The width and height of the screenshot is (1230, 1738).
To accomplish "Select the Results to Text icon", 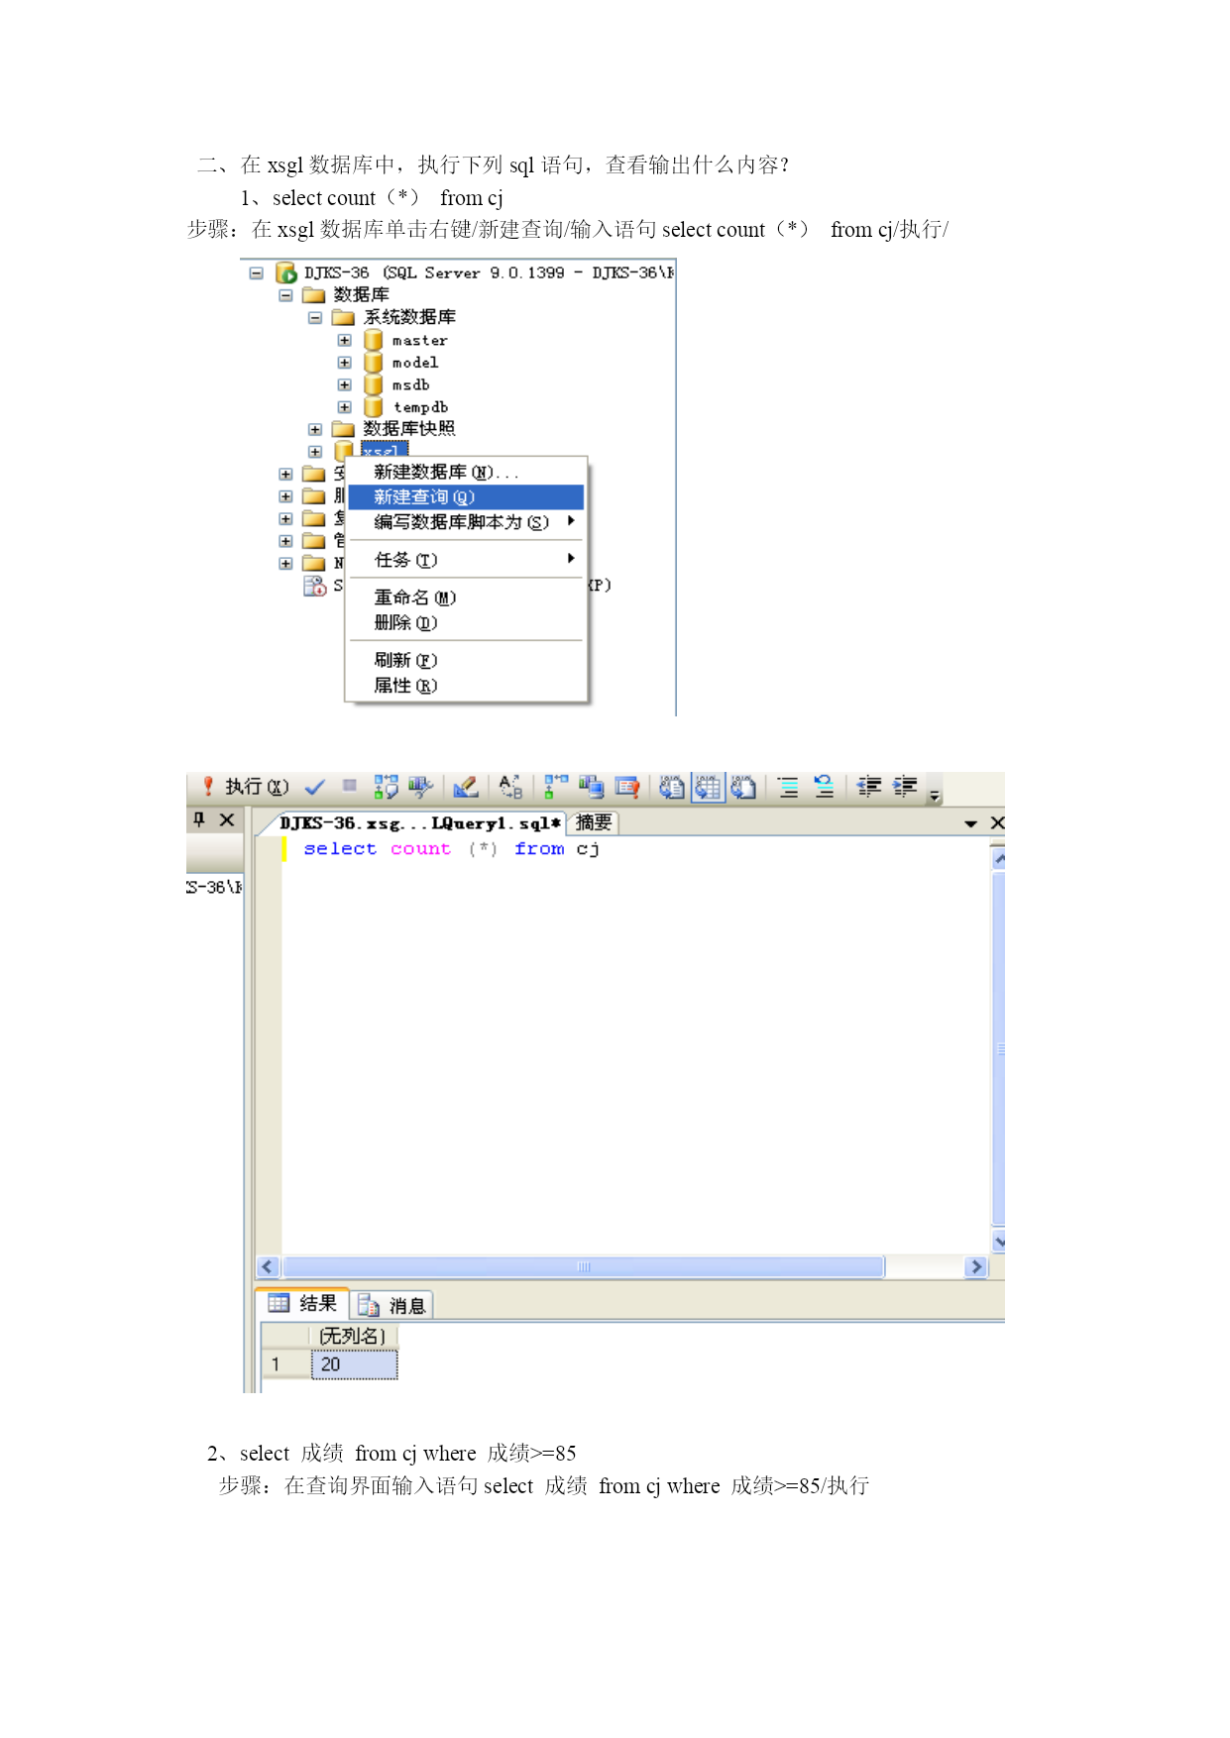I will click(x=672, y=787).
